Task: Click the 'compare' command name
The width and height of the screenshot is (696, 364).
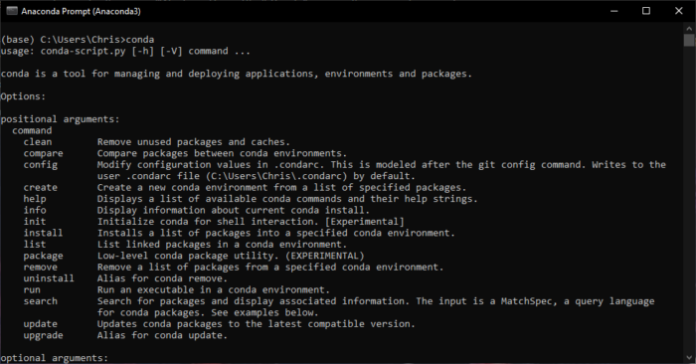Action: (x=43, y=153)
